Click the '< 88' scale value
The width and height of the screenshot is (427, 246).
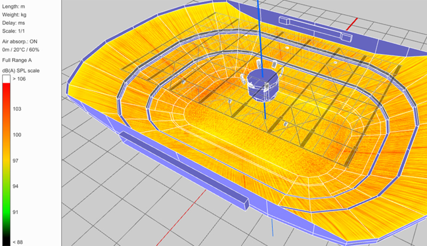pos(17,242)
